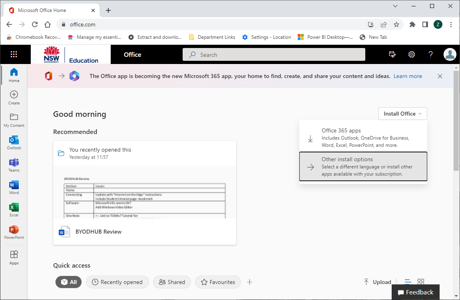460x300 pixels.
Task: Open Chromebook Recov... bookmark
Action: [x=34, y=37]
